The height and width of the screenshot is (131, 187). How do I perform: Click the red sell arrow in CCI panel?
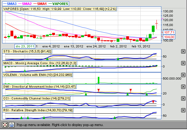[x=153, y=102]
